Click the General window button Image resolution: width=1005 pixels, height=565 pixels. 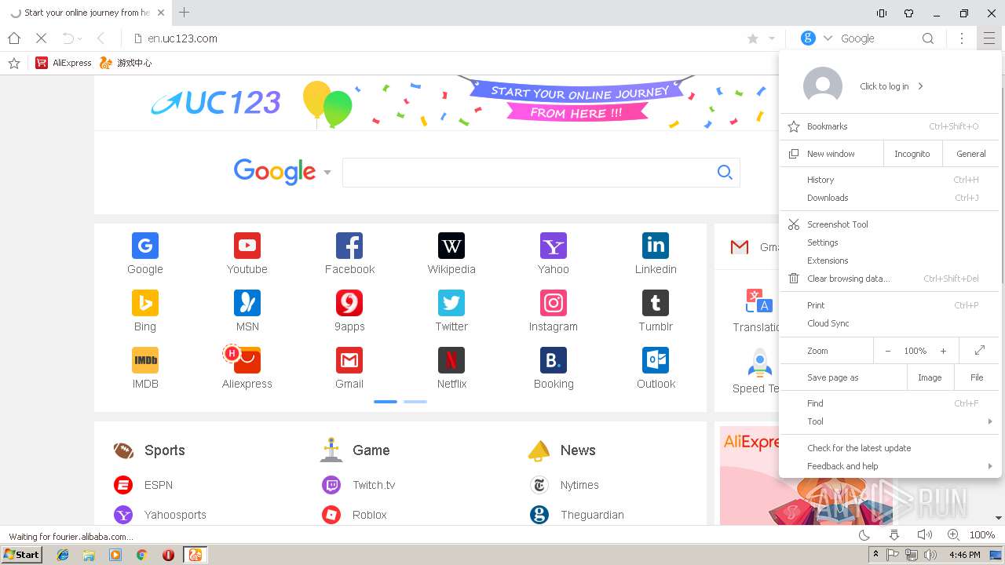[971, 154]
